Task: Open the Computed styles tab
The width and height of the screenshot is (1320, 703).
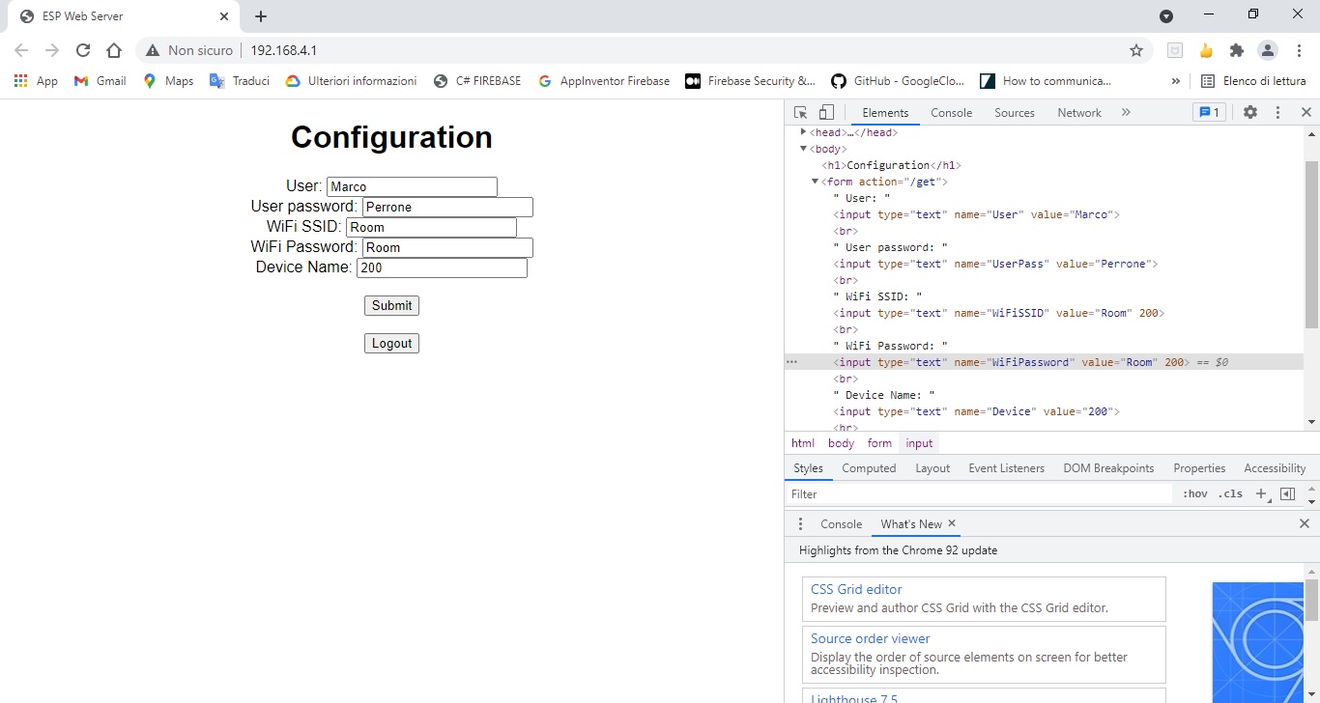Action: coord(869,468)
